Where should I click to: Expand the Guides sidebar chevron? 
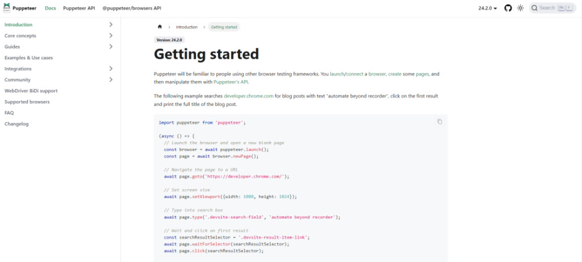click(111, 47)
